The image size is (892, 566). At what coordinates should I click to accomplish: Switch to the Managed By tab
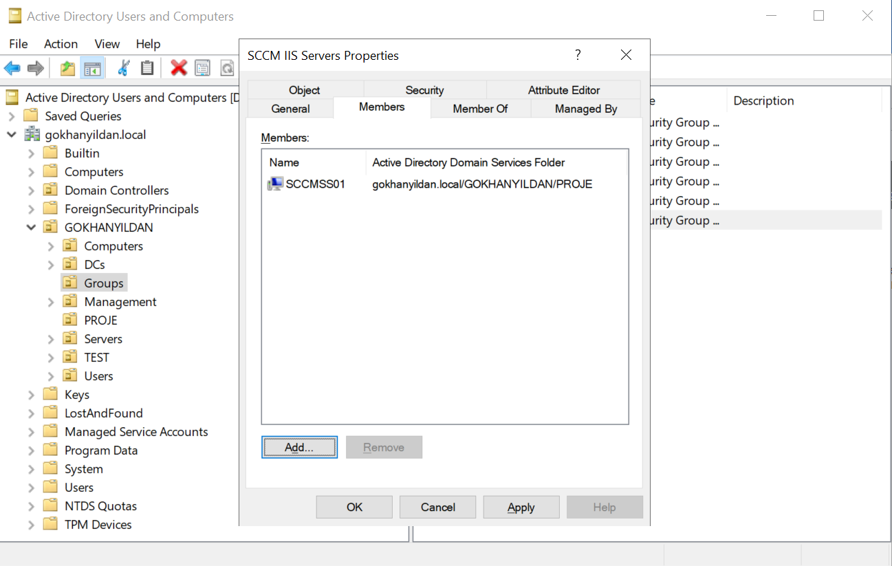pyautogui.click(x=586, y=109)
